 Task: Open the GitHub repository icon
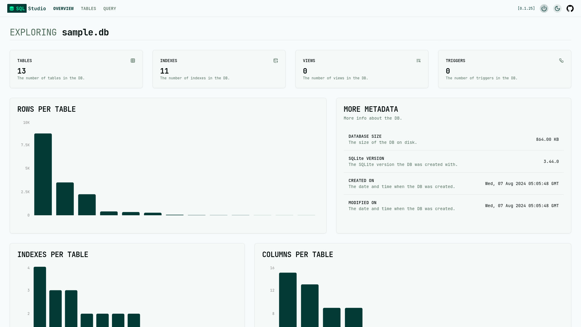(570, 8)
